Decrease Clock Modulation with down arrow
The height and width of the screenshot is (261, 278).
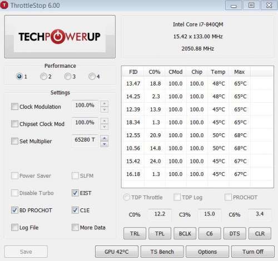(x=105, y=109)
